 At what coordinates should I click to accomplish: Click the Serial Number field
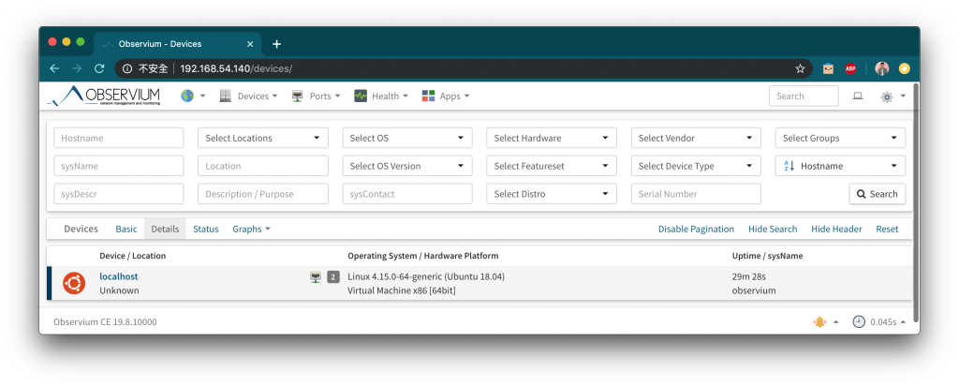click(x=696, y=194)
